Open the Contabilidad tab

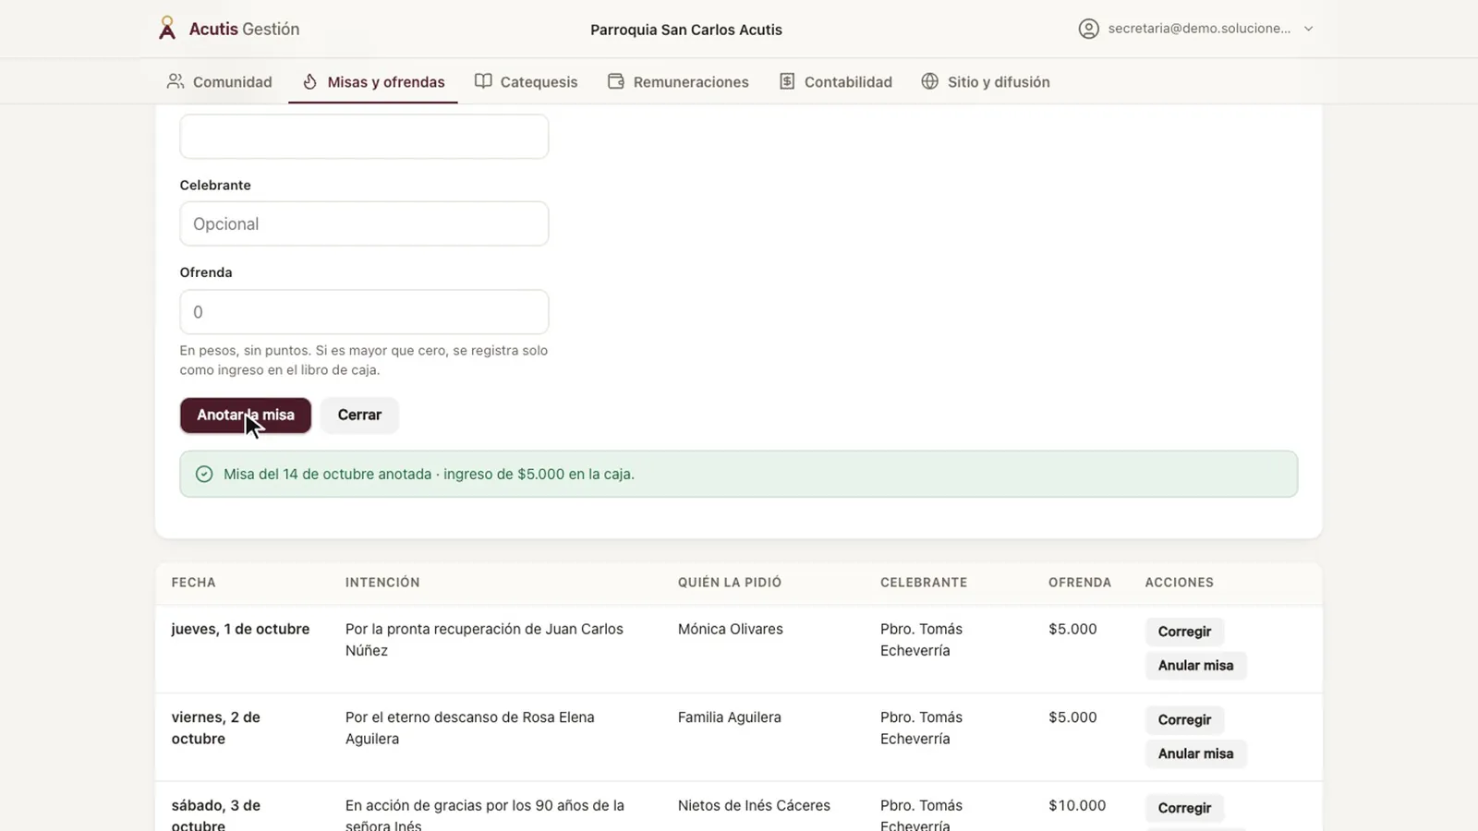click(835, 81)
